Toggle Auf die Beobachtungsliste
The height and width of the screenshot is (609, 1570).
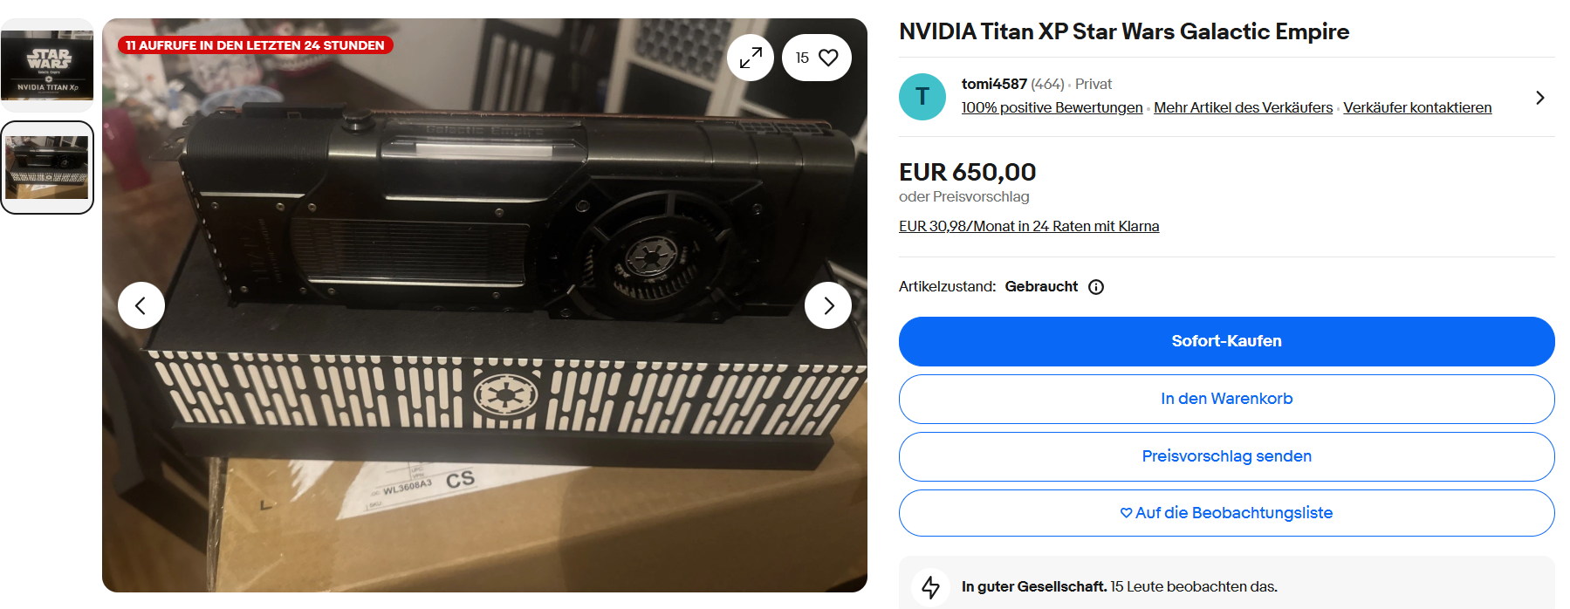[x=1226, y=513]
